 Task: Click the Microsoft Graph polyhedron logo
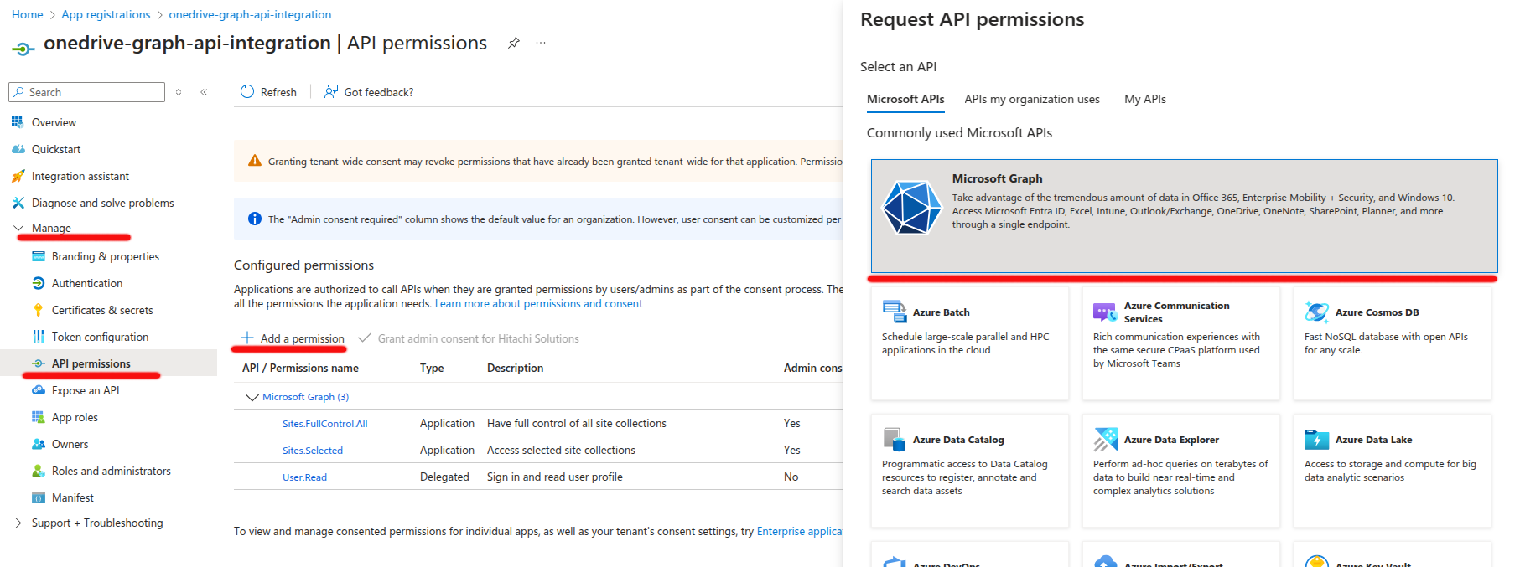(x=912, y=207)
